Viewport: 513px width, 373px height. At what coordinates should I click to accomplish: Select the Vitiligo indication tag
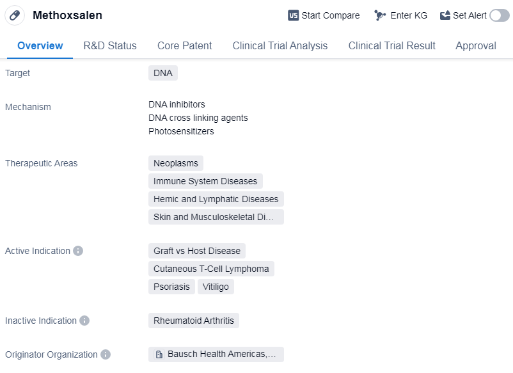216,287
